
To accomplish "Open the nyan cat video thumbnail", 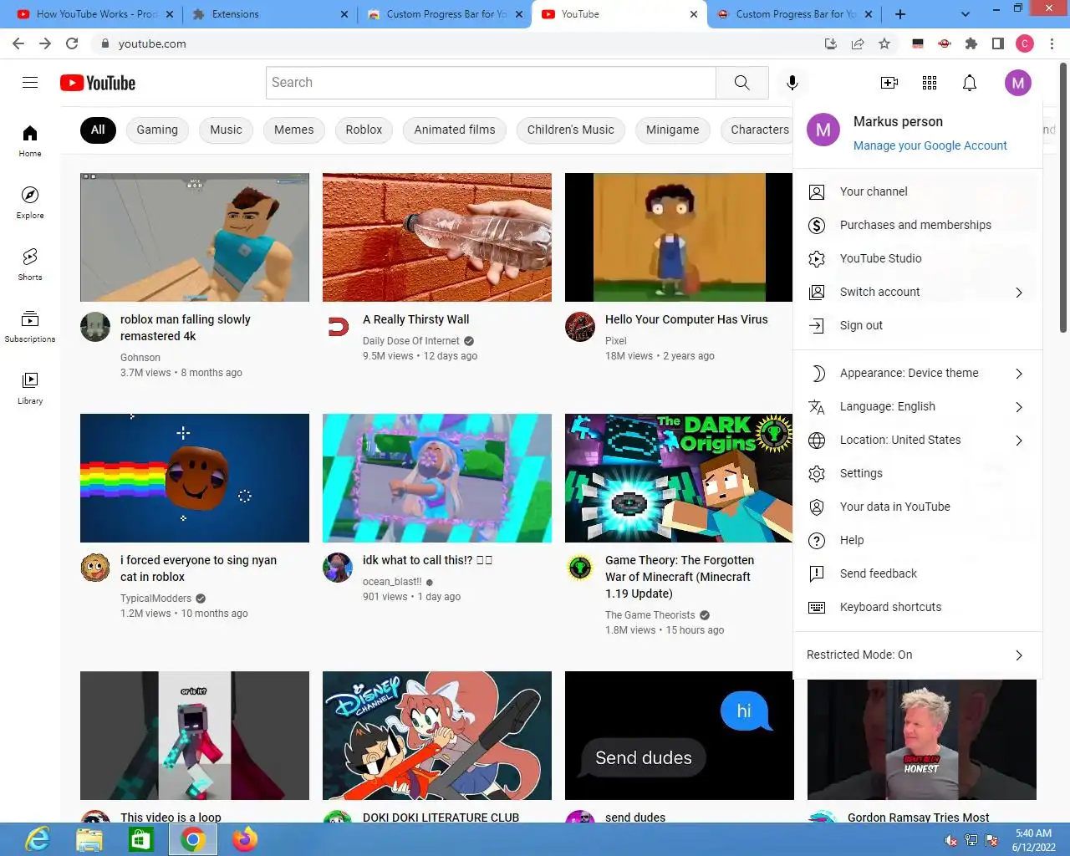I will click(195, 478).
